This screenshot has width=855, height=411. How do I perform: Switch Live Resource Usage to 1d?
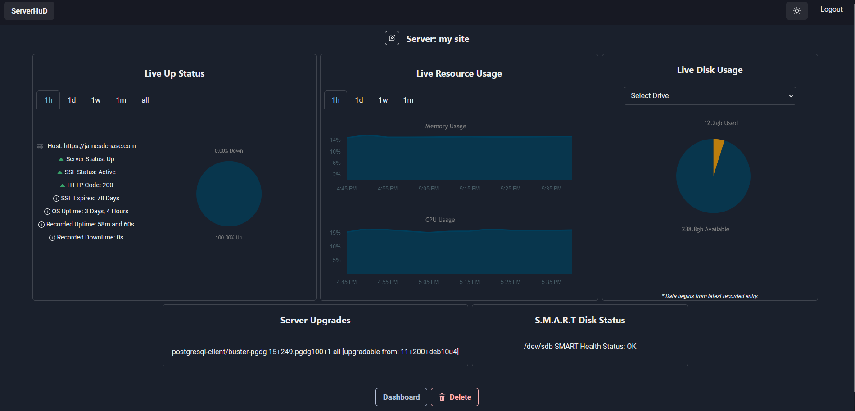pyautogui.click(x=359, y=100)
